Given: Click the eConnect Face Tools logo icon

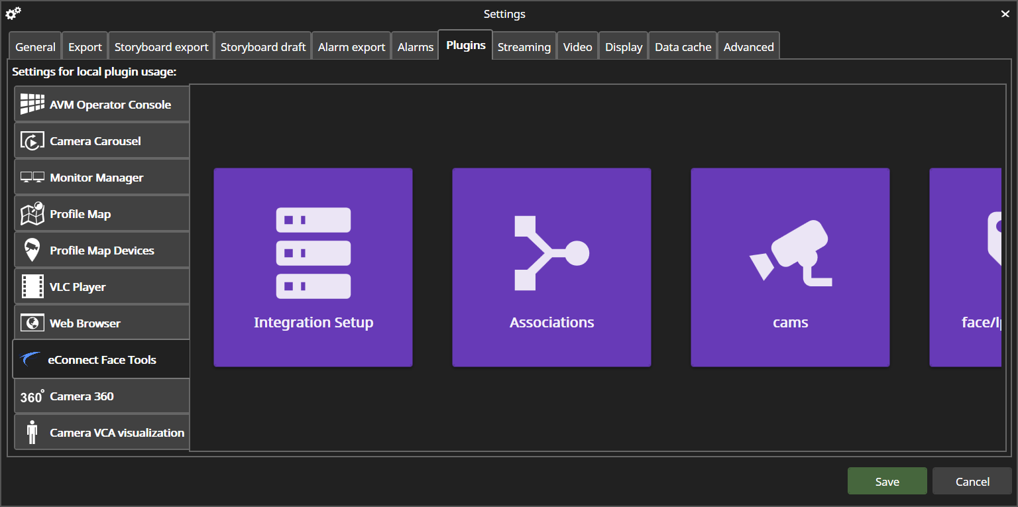Looking at the screenshot, I should click(30, 359).
